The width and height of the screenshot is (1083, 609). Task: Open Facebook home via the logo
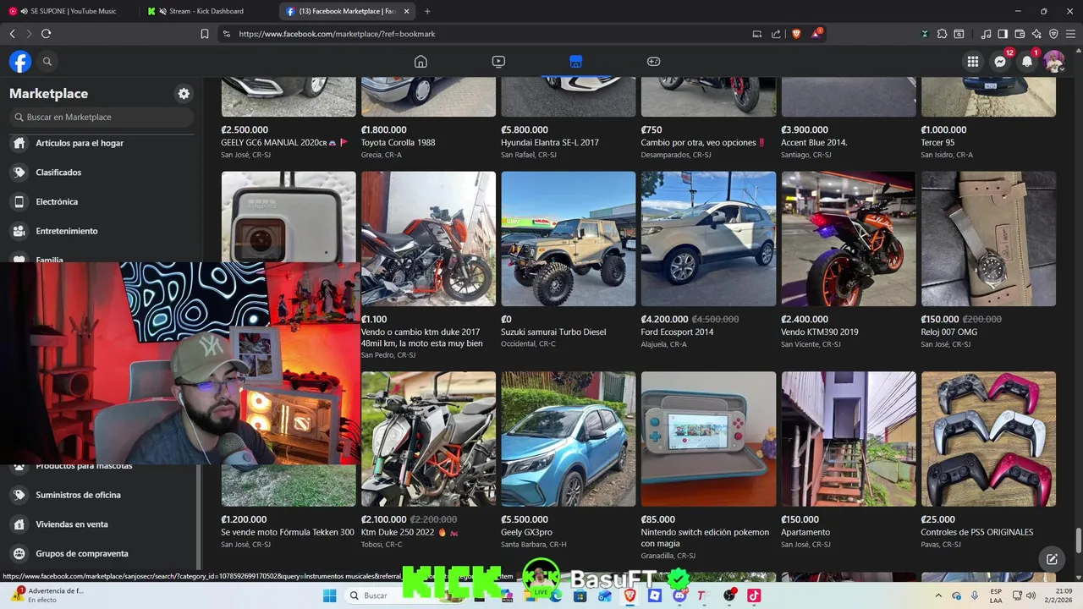point(20,62)
